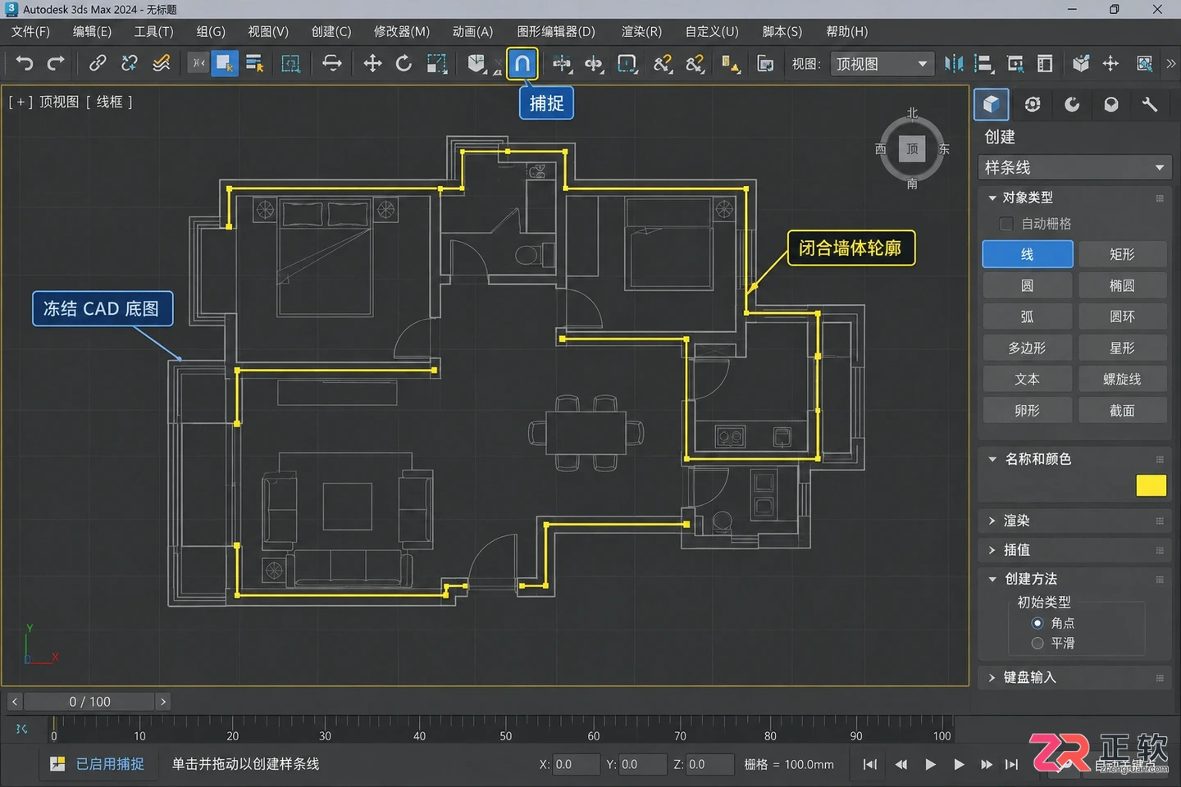Choose the Select and Rotate tool
This screenshot has width=1181, height=787.
pyautogui.click(x=404, y=63)
